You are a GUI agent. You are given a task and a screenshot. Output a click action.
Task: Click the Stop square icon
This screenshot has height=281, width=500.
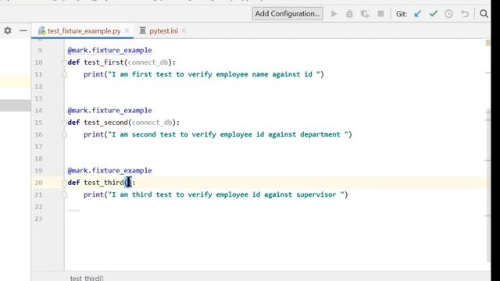pyautogui.click(x=380, y=14)
